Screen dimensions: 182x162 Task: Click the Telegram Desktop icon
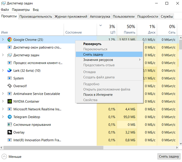tap(10, 117)
